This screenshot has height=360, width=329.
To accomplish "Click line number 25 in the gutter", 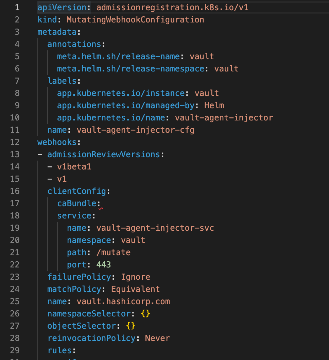I will pyautogui.click(x=15, y=301).
